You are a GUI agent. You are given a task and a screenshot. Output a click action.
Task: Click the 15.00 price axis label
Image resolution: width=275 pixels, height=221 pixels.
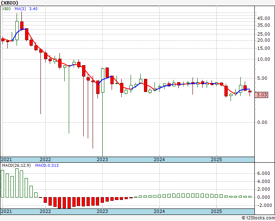coord(263,48)
